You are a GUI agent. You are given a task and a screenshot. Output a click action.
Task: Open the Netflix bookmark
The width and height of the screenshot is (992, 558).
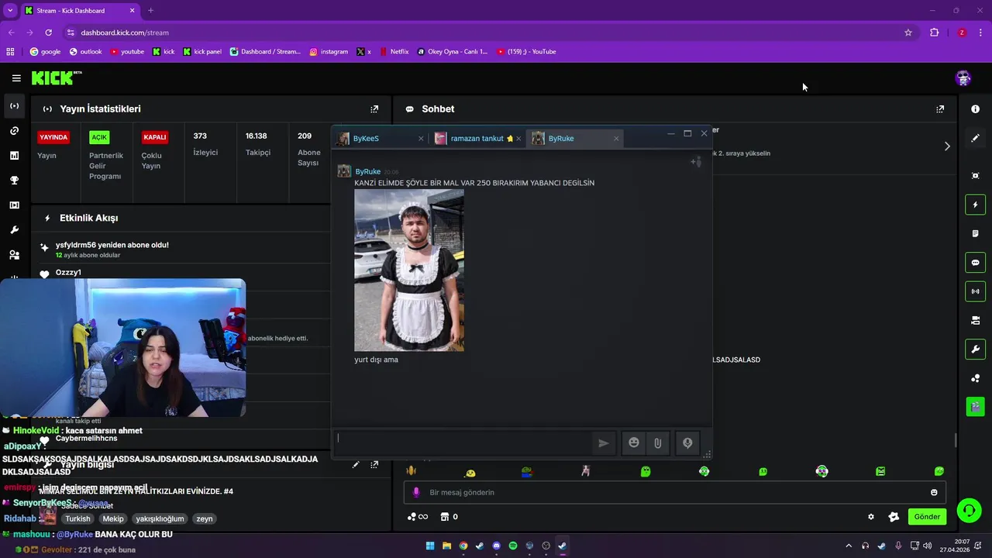[393, 52]
